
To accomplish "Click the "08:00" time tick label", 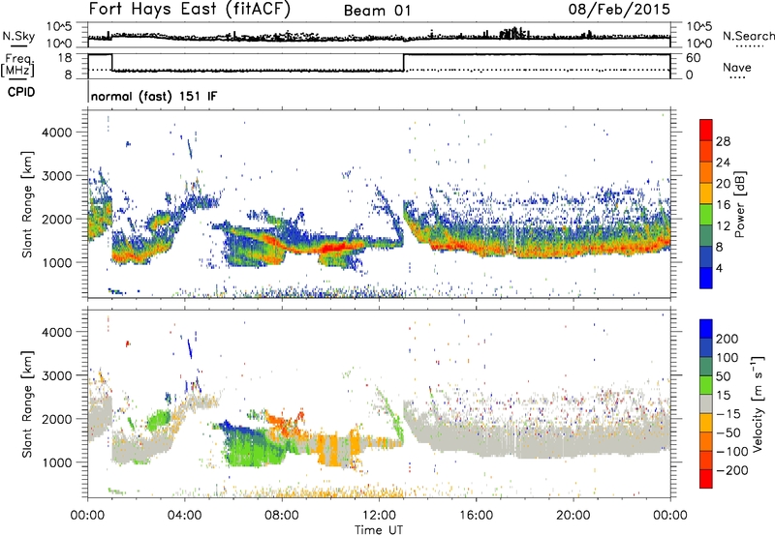I will (x=282, y=515).
